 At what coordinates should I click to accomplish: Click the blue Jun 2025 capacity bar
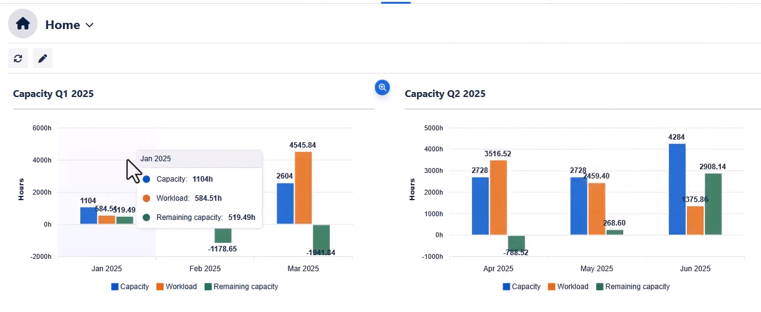coord(677,189)
